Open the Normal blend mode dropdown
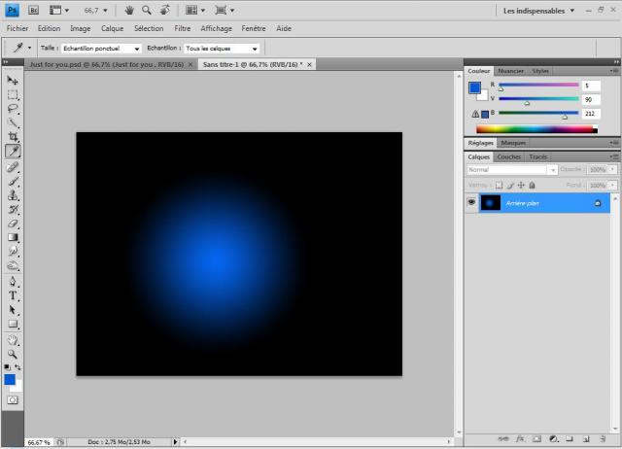This screenshot has width=622, height=449. click(x=512, y=170)
